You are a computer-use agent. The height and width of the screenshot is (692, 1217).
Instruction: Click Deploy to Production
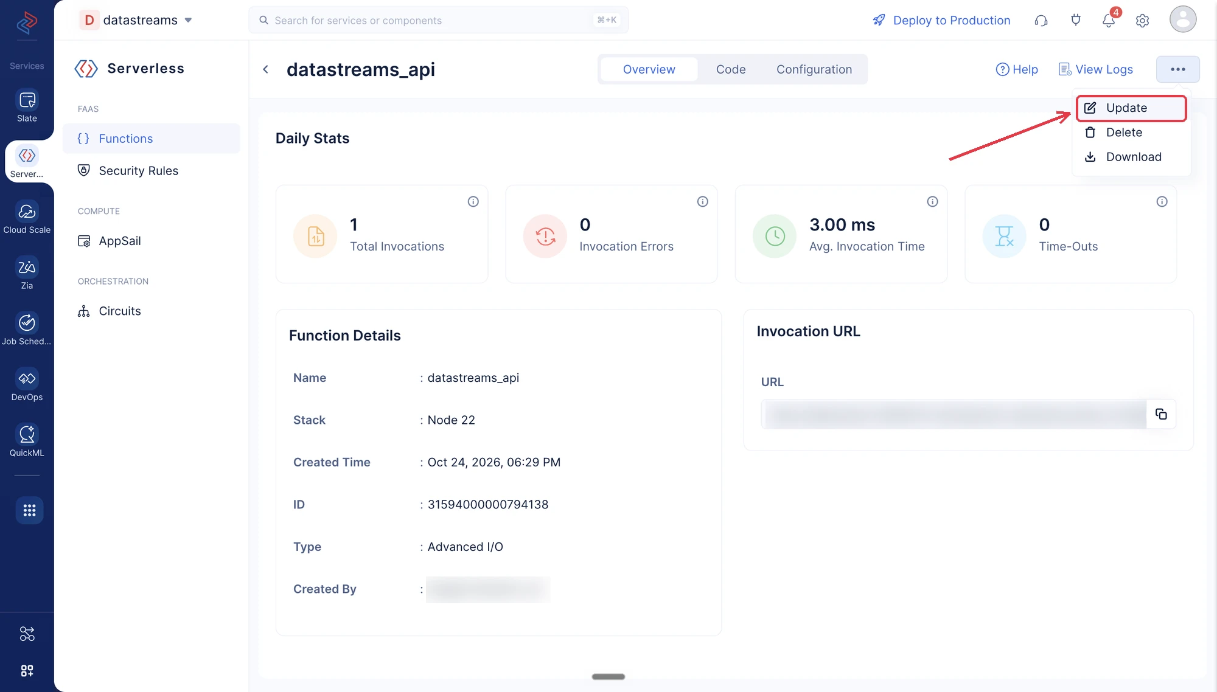tap(941, 21)
